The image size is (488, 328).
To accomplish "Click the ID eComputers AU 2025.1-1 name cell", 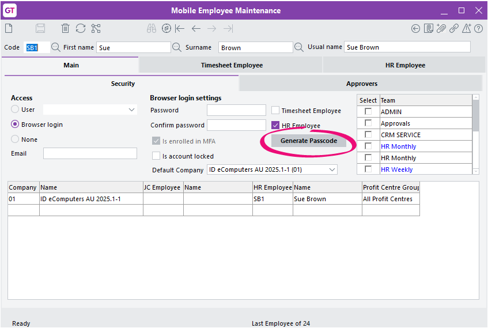I will [x=91, y=199].
